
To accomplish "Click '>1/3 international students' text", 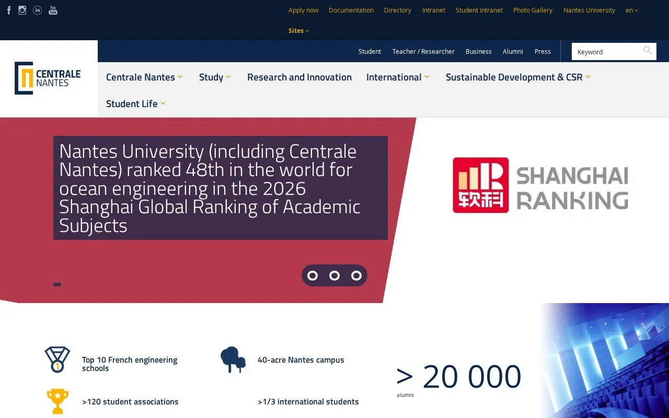I will point(308,402).
